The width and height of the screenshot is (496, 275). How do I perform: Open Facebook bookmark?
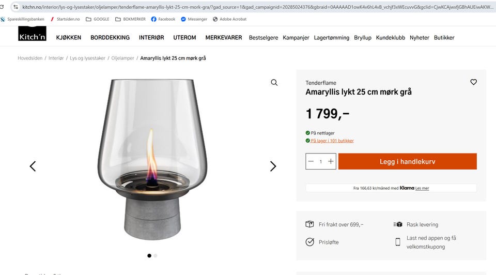(163, 19)
